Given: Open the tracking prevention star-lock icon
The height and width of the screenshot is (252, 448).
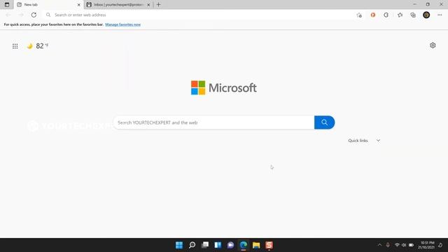Looking at the screenshot, I should pyautogui.click(x=359, y=15).
